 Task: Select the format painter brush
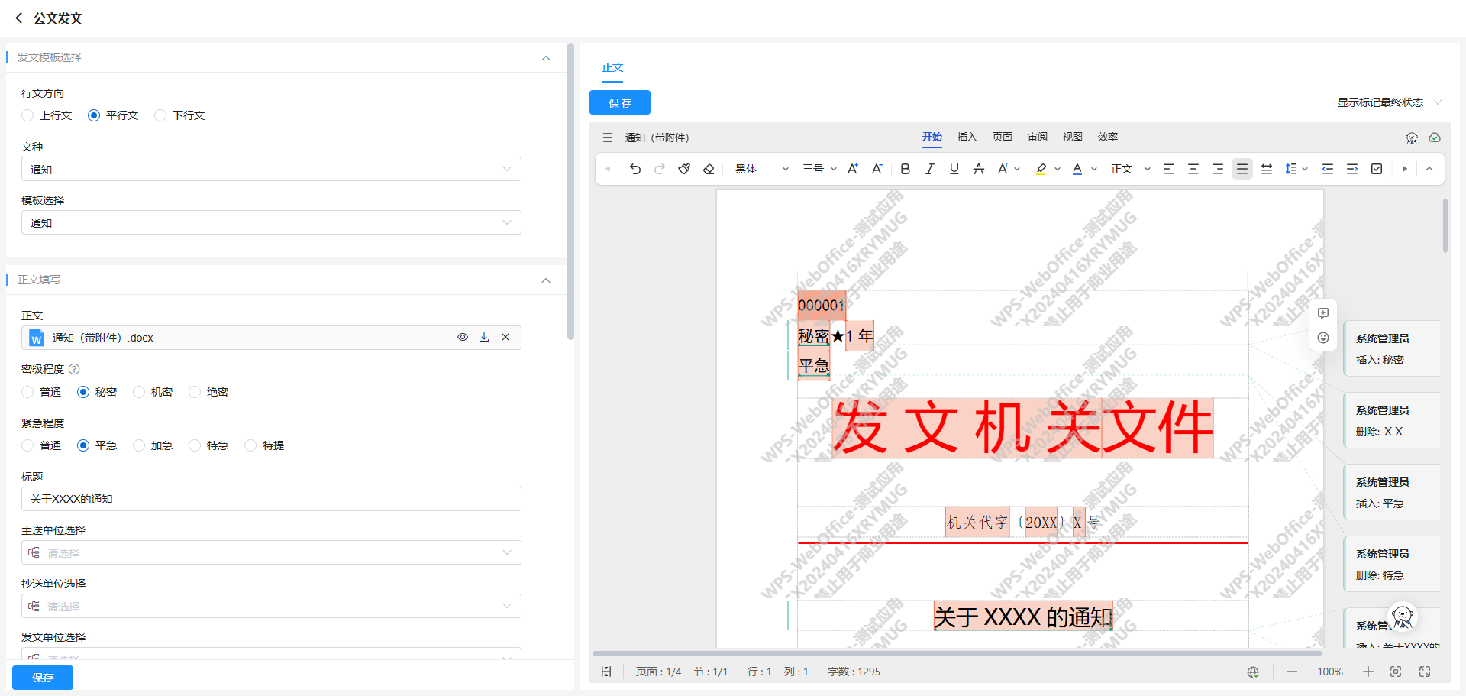click(684, 169)
